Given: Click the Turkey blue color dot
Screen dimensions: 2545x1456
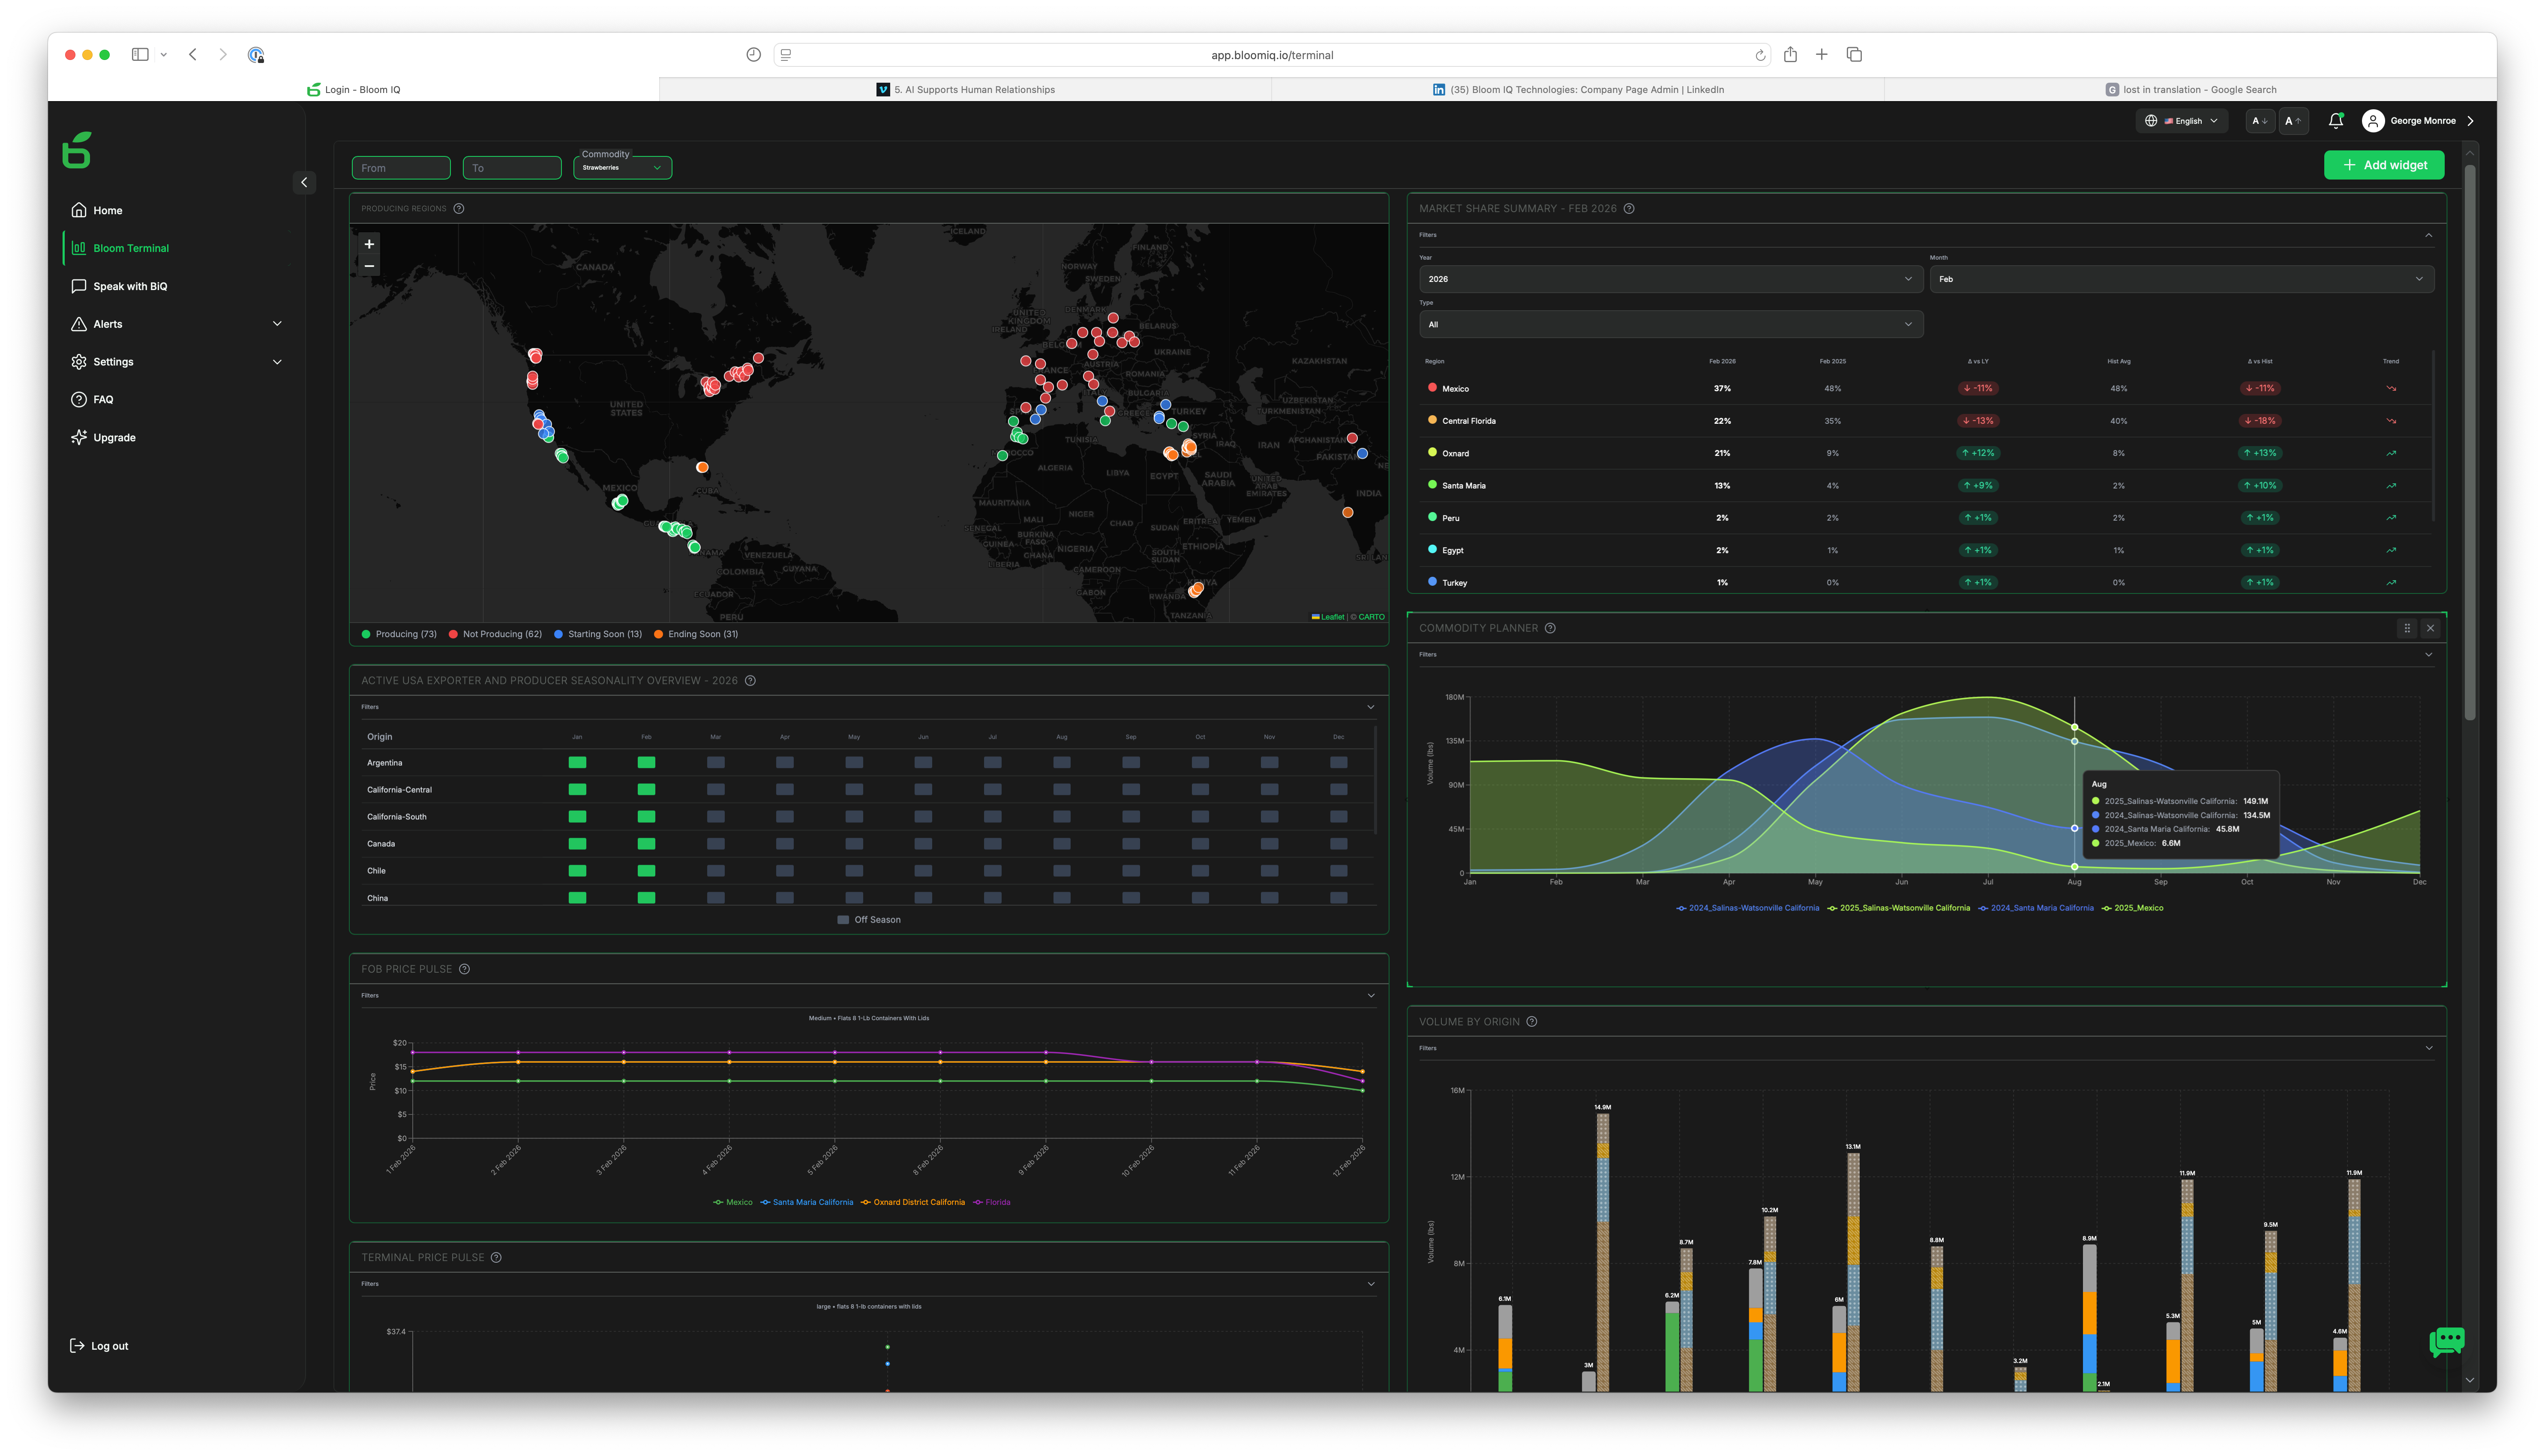Looking at the screenshot, I should pyautogui.click(x=1432, y=582).
